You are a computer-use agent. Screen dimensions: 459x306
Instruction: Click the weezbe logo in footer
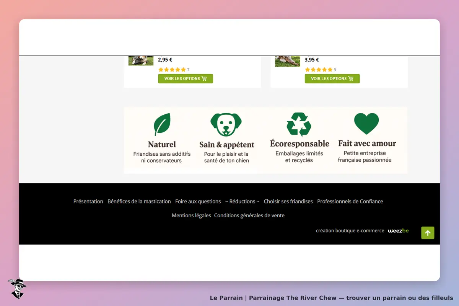pyautogui.click(x=398, y=231)
